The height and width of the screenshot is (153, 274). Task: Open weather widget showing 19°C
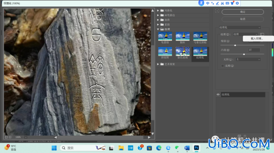10,148
